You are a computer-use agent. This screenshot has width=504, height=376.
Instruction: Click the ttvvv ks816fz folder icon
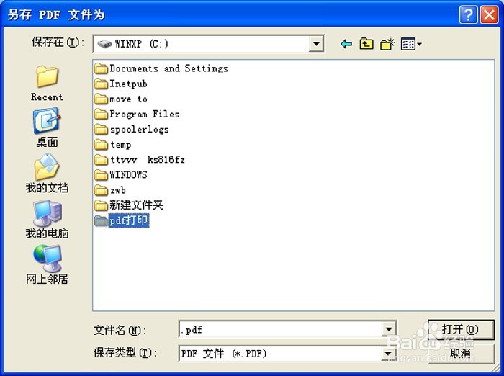coord(101,160)
